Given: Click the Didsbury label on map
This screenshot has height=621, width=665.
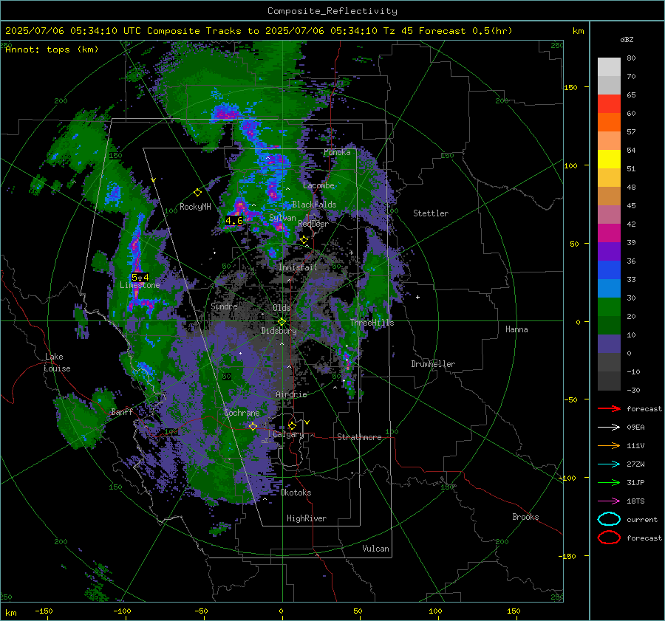Looking at the screenshot, I should coord(279,331).
